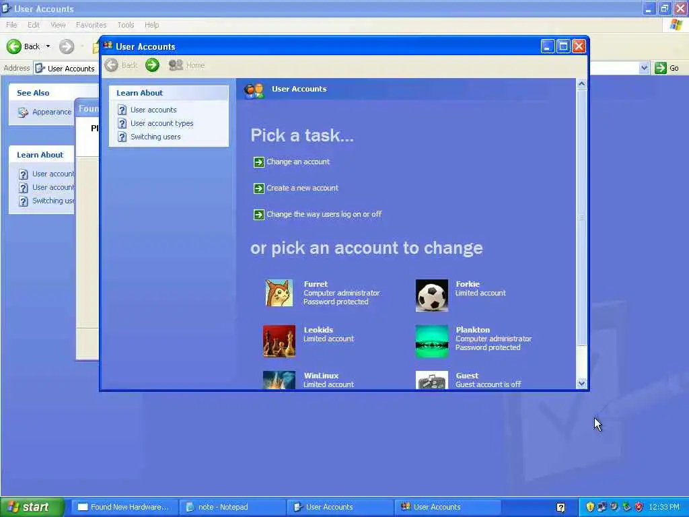Viewport: 689px width, 517px height.
Task: Open the Back button history dropdown arrow
Action: (48, 46)
